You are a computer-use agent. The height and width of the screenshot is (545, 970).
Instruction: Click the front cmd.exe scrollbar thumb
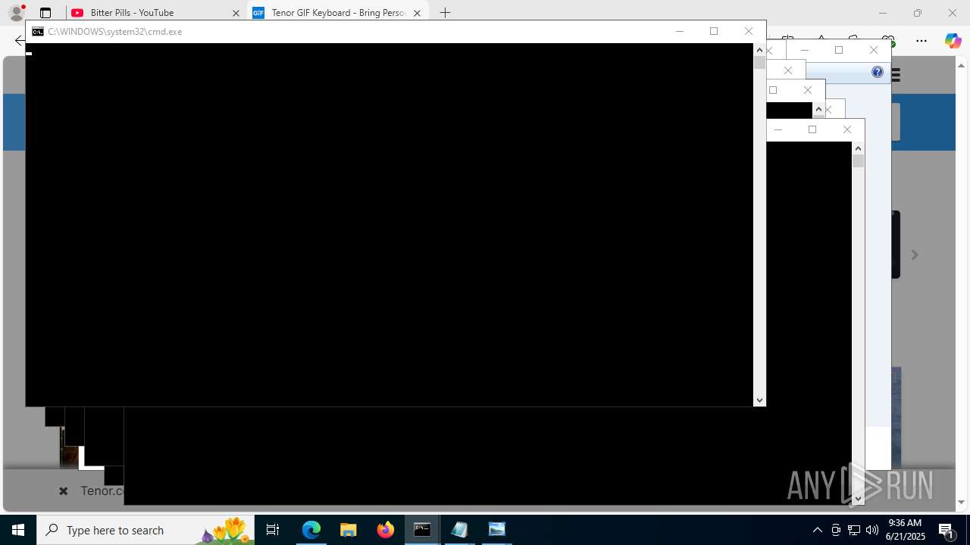point(759,64)
